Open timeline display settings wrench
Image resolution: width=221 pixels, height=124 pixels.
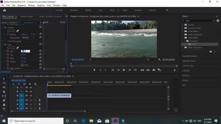coord(35,84)
